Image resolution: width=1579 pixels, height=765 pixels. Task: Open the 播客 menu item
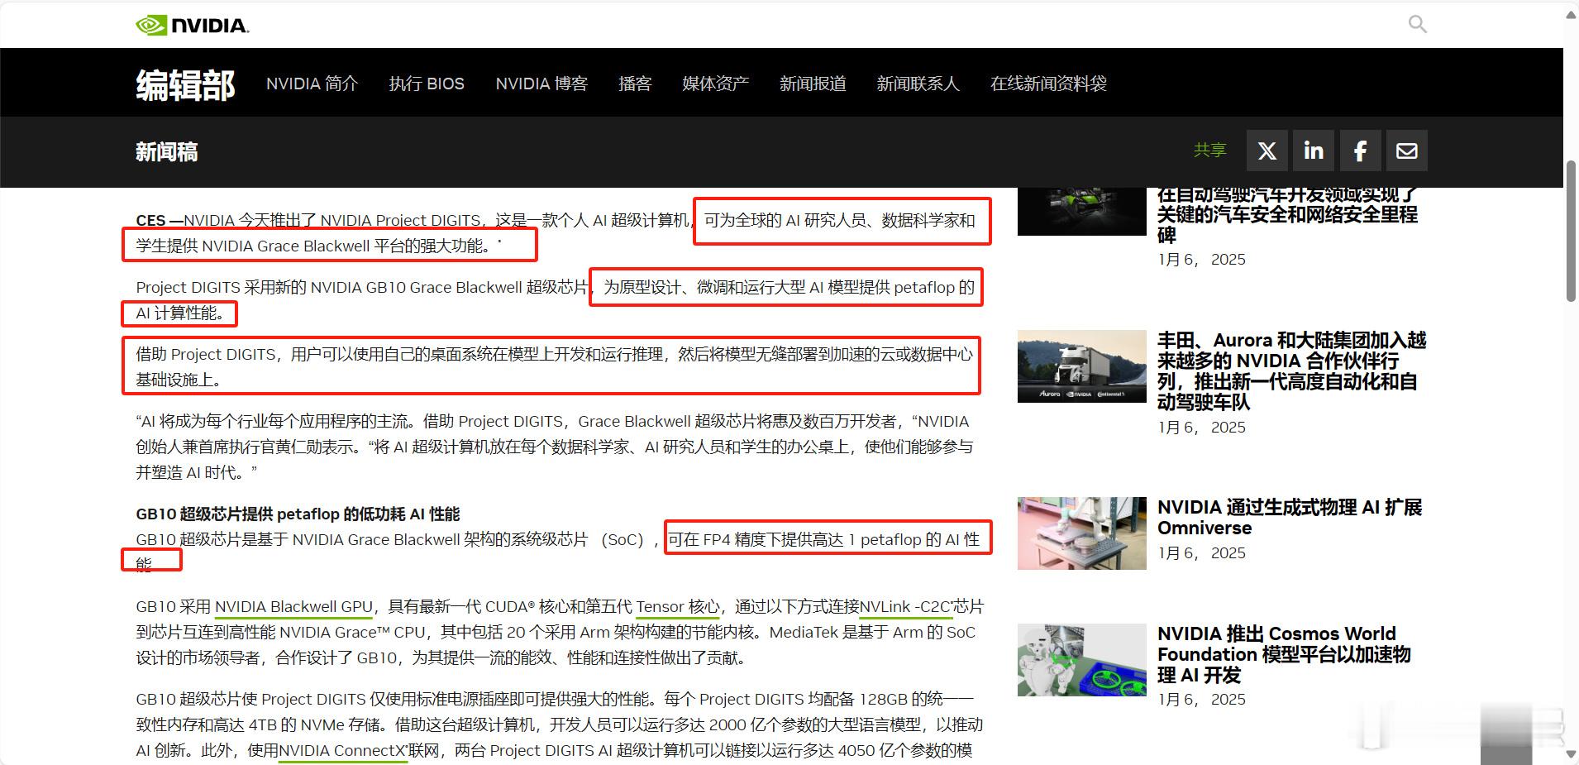635,84
